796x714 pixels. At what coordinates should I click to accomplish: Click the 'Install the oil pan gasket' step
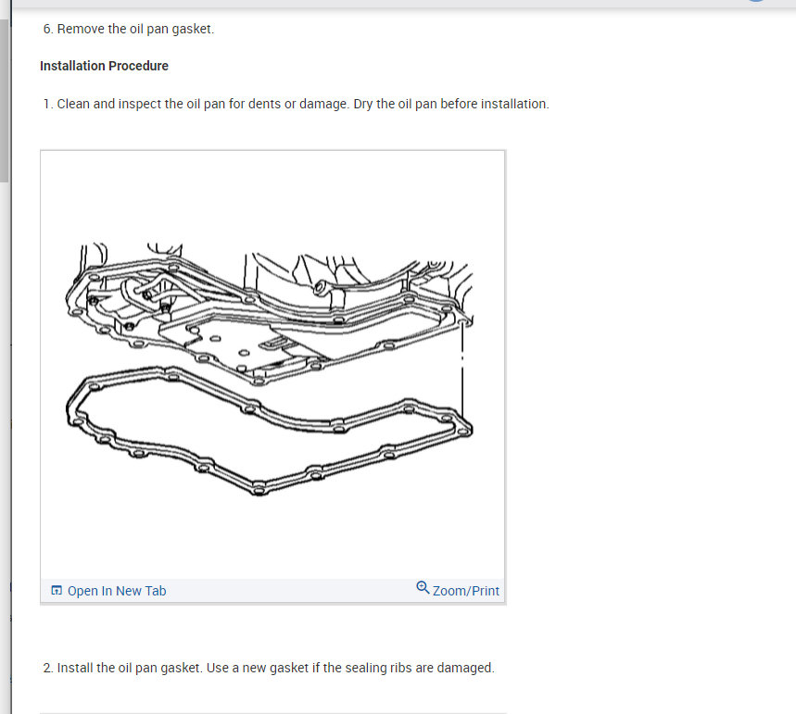[269, 668]
